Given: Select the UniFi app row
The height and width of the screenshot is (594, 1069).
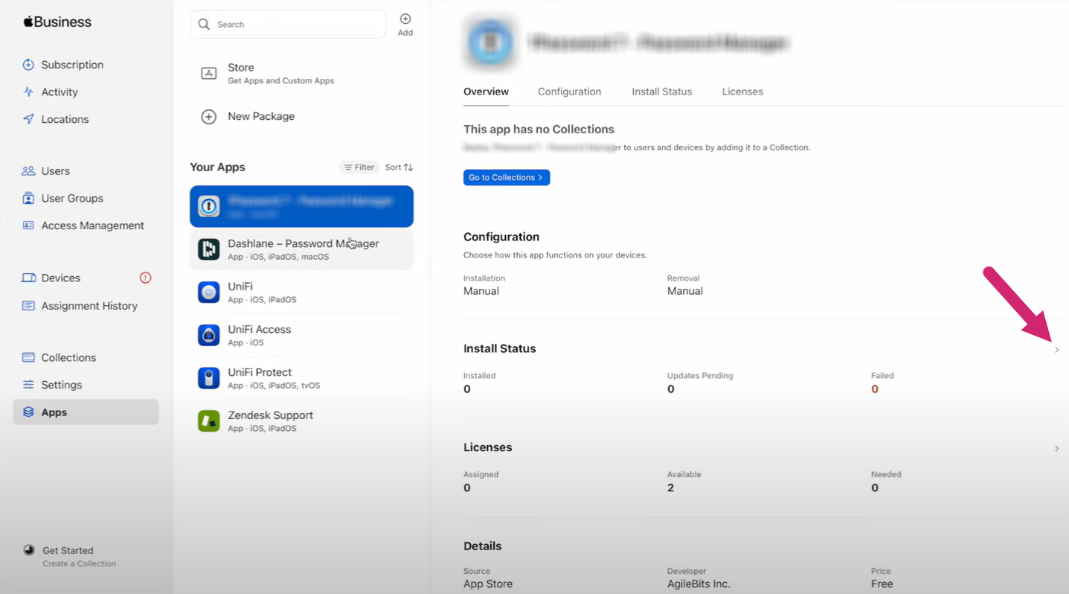Looking at the screenshot, I should (x=302, y=292).
